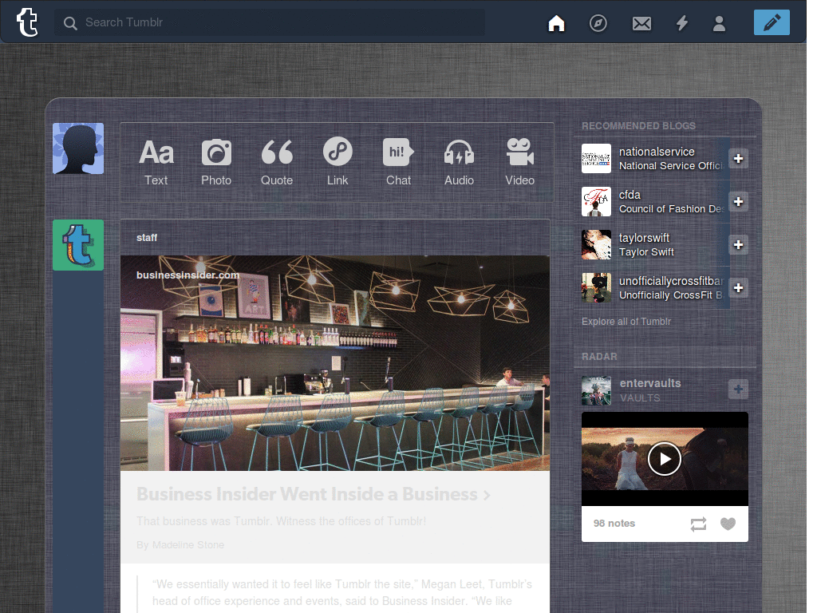Click the 'That business was Tumblr' summary
817x613 pixels.
click(x=282, y=521)
